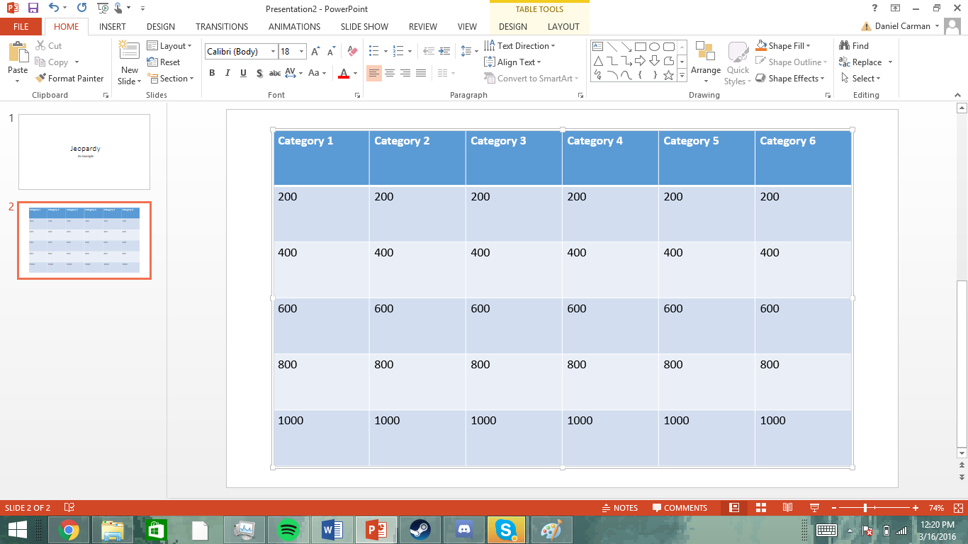
Task: Enable Align Right paragraph alignment
Action: [405, 73]
